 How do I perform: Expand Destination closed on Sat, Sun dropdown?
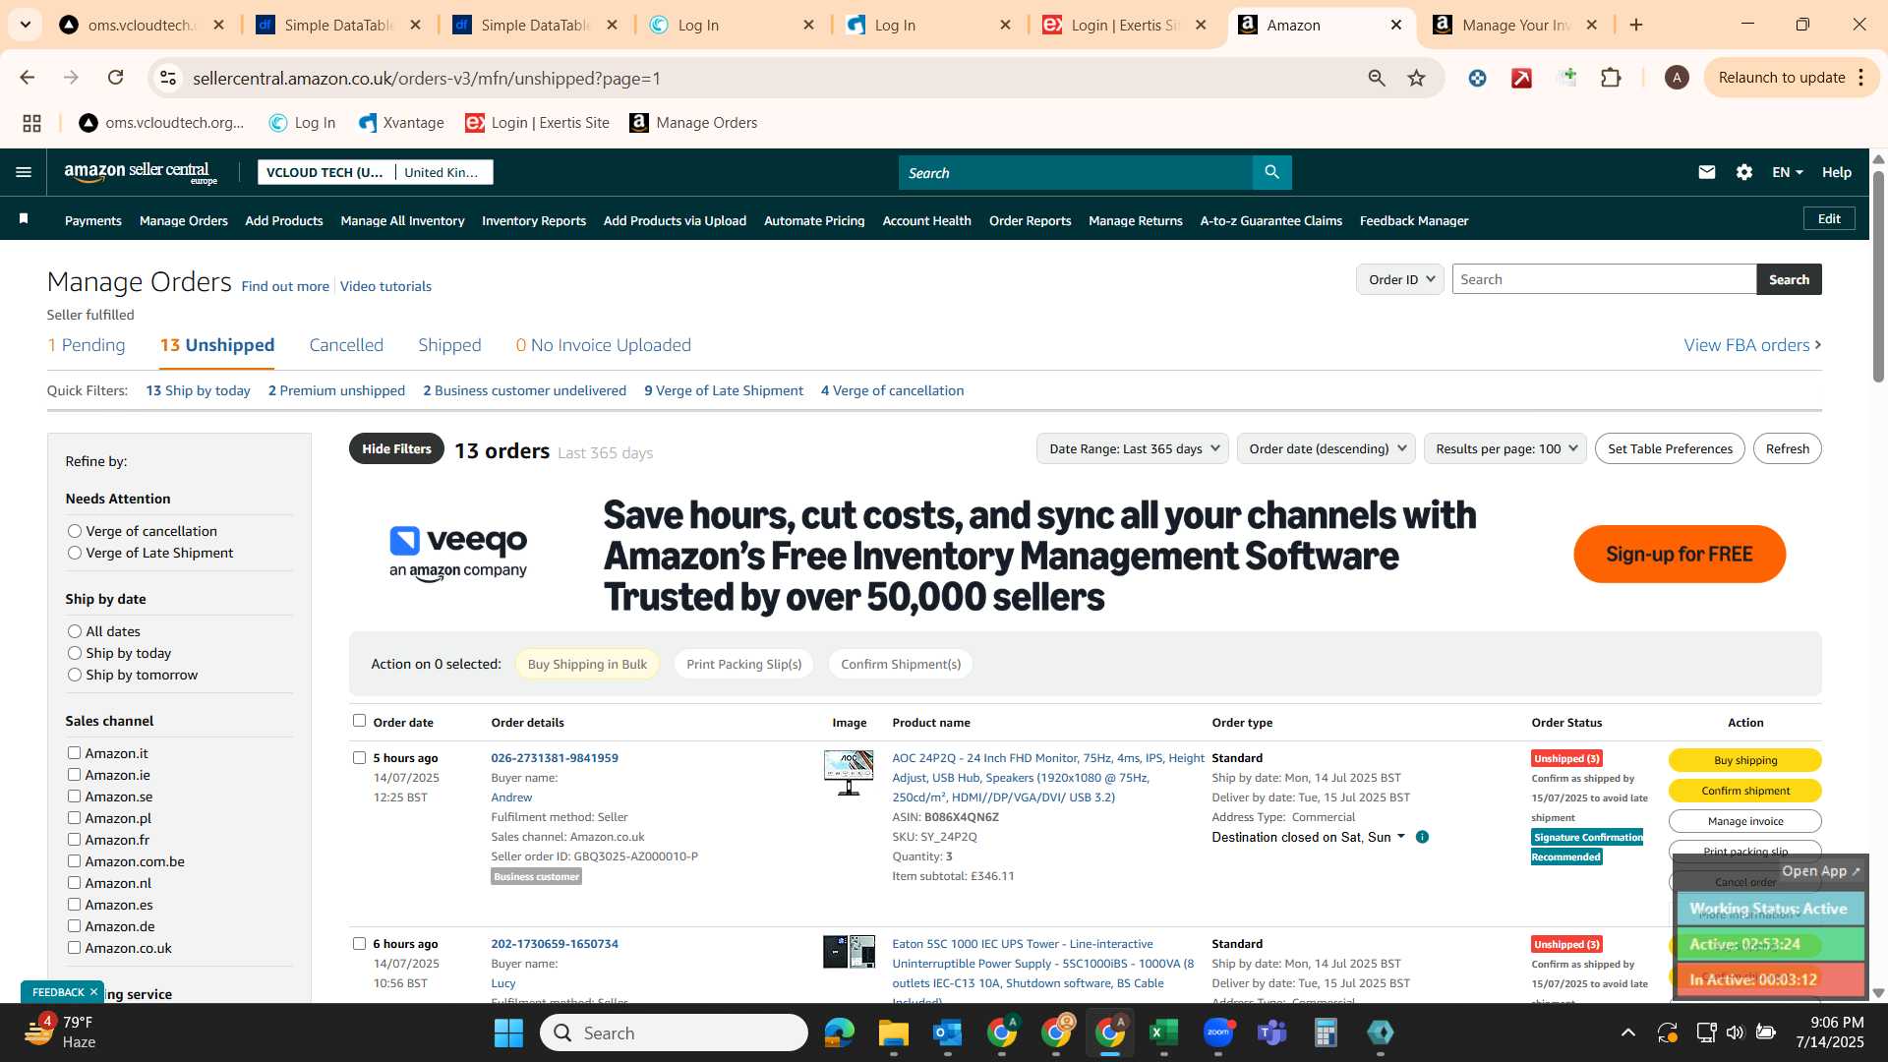(1401, 837)
